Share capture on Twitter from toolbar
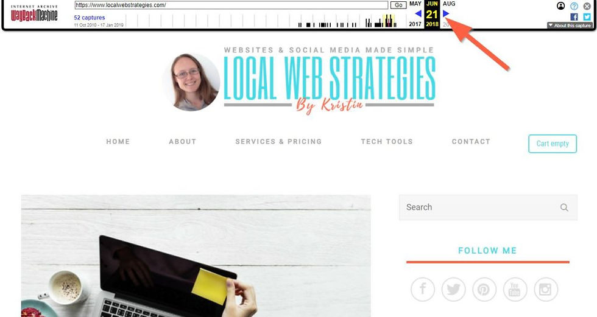 (587, 16)
